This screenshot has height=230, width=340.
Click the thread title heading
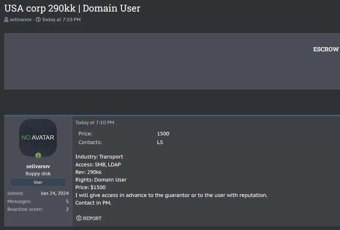point(72,8)
